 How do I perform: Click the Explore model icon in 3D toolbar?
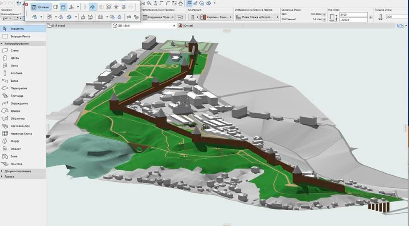pos(85,7)
